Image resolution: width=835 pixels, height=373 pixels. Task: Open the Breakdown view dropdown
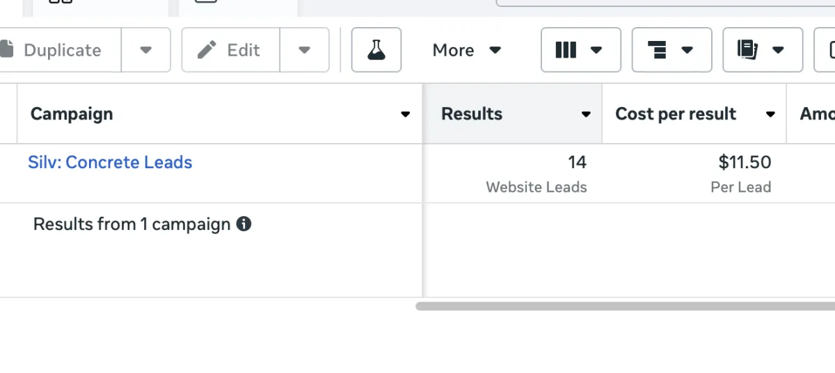coord(671,50)
